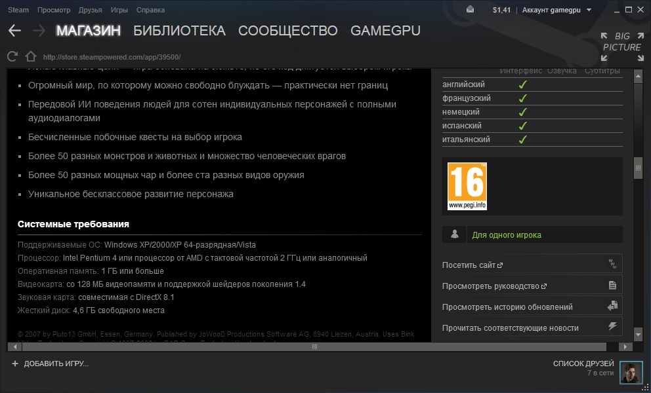The image size is (651, 393).
Task: Click the $1,41 wallet balance
Action: tap(501, 10)
